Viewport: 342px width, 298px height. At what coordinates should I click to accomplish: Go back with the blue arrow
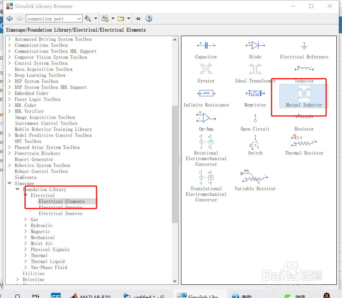pyautogui.click(x=9, y=18)
